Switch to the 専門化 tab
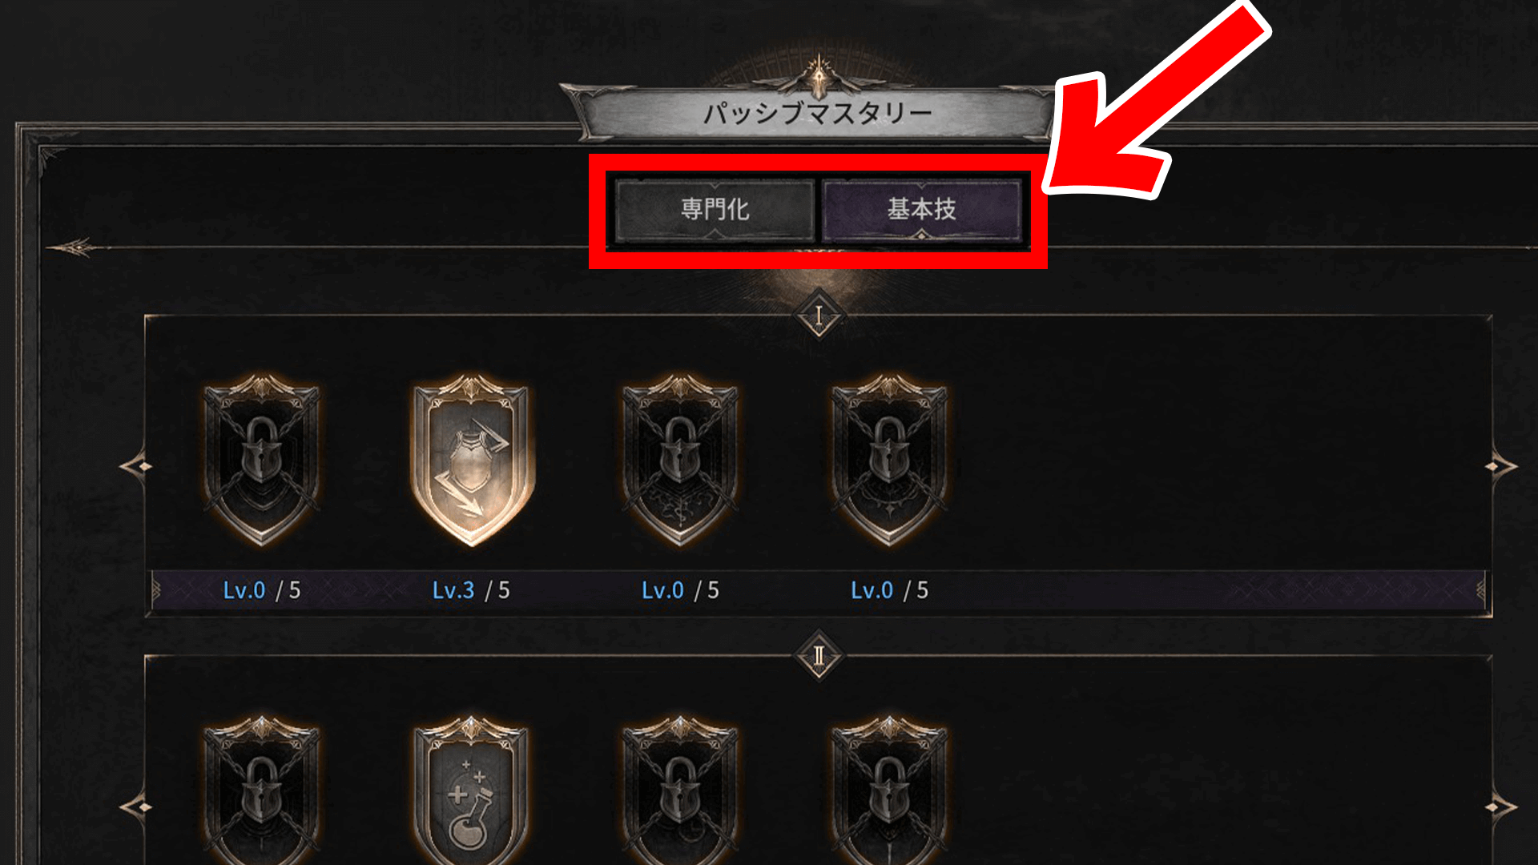Image resolution: width=1538 pixels, height=865 pixels. click(x=715, y=210)
